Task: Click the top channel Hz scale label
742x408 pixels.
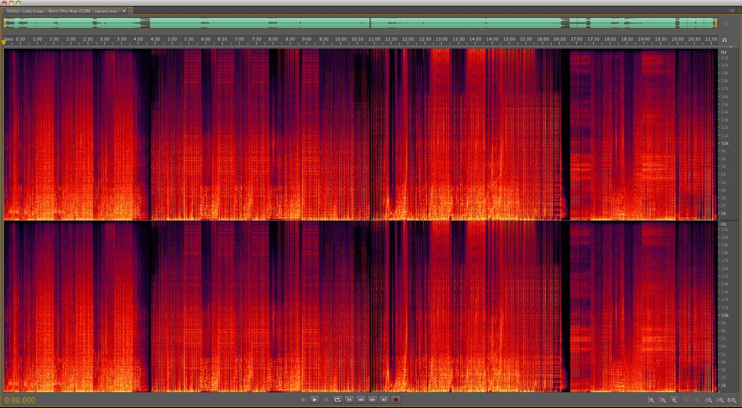Action: pos(723,52)
